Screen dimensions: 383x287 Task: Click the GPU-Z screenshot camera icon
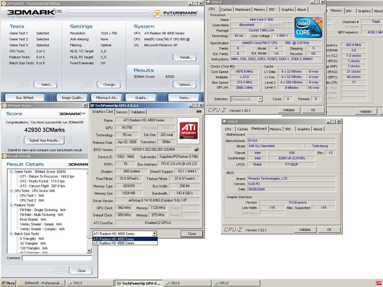pyautogui.click(x=199, y=112)
